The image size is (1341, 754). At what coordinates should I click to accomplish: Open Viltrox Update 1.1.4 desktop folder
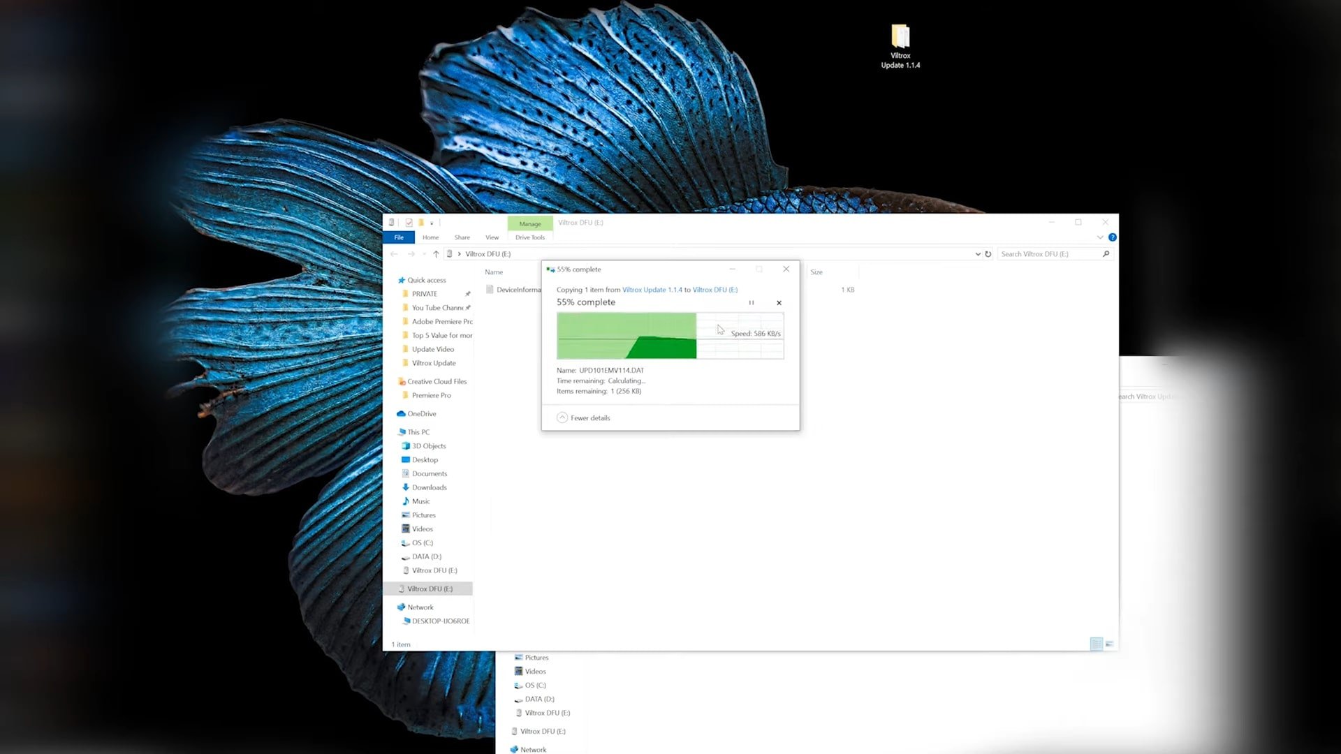pyautogui.click(x=900, y=46)
